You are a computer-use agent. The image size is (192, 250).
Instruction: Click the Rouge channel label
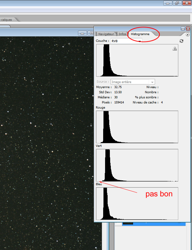tap(100, 108)
